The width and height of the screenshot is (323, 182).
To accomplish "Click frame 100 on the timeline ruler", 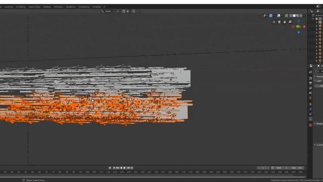I will 87,172.
